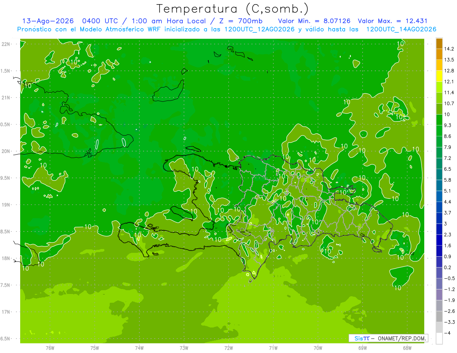Pick the gold legend swatch between 12.8 and 13.5
This screenshot has width=457, height=353.
tap(439, 65)
